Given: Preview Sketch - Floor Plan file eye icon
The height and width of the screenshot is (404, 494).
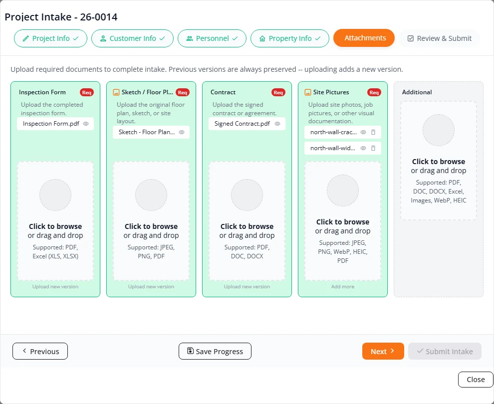Looking at the screenshot, I should 182,132.
